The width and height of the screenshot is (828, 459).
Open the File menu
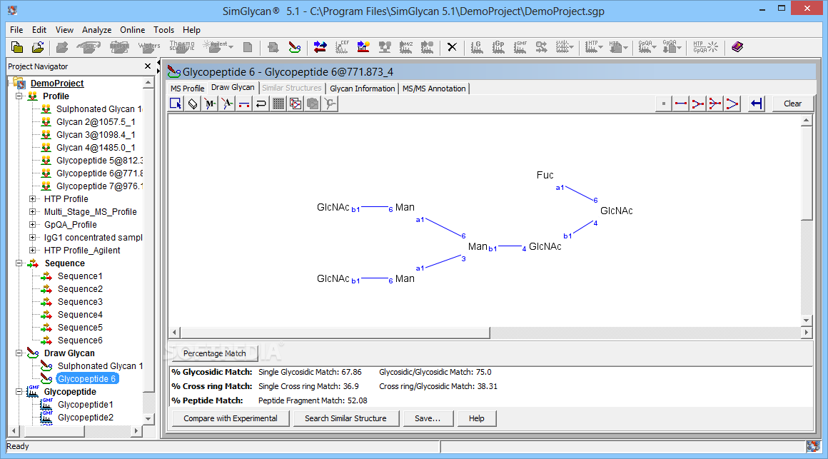pos(16,30)
